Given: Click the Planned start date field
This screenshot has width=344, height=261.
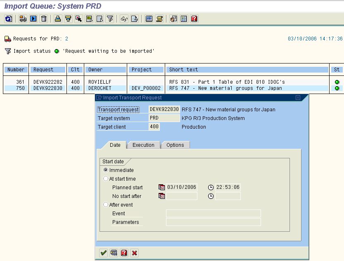Looking at the screenshot, I should point(182,187).
